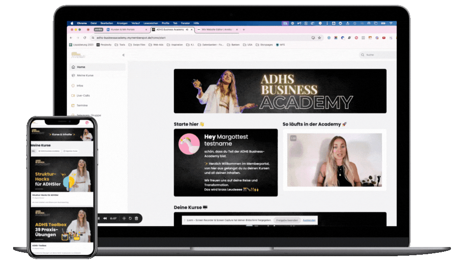Click the Wi-Fi icon in the menu bar

pos(391,23)
